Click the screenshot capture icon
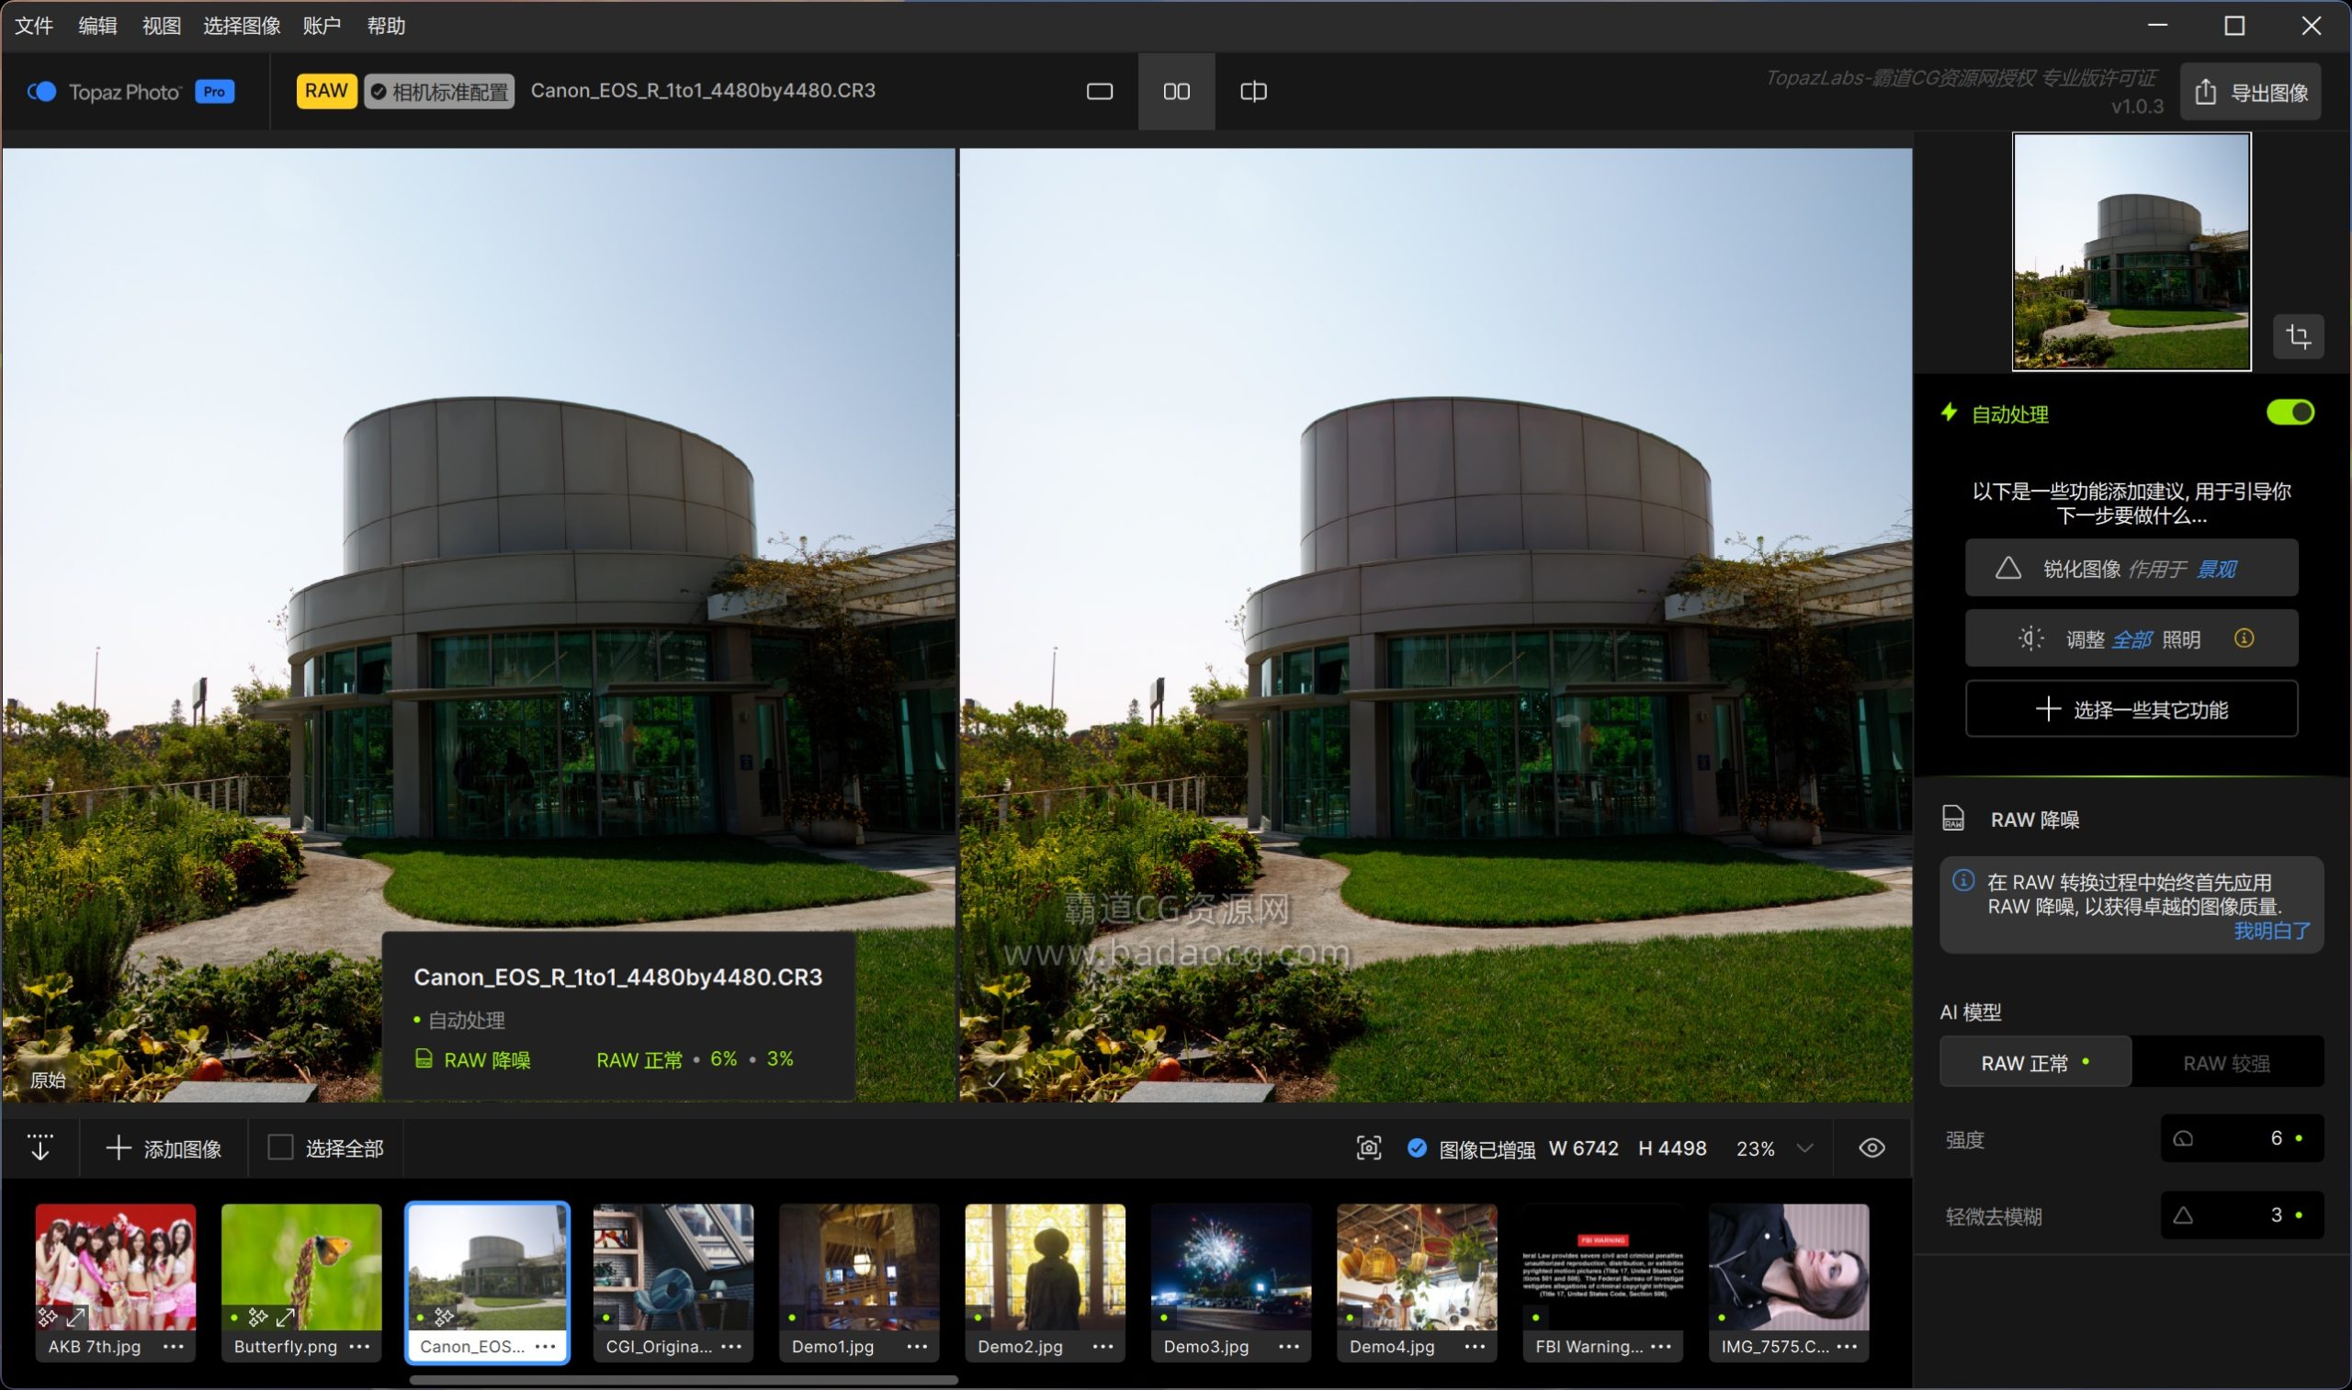The image size is (2352, 1390). (1369, 1147)
